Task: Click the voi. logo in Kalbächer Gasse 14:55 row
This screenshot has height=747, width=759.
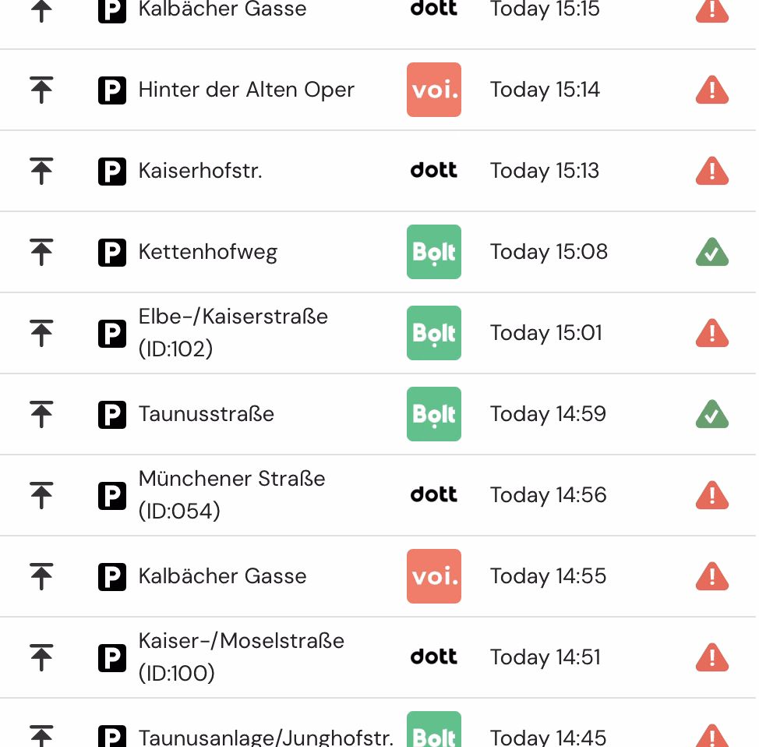Action: coord(434,576)
